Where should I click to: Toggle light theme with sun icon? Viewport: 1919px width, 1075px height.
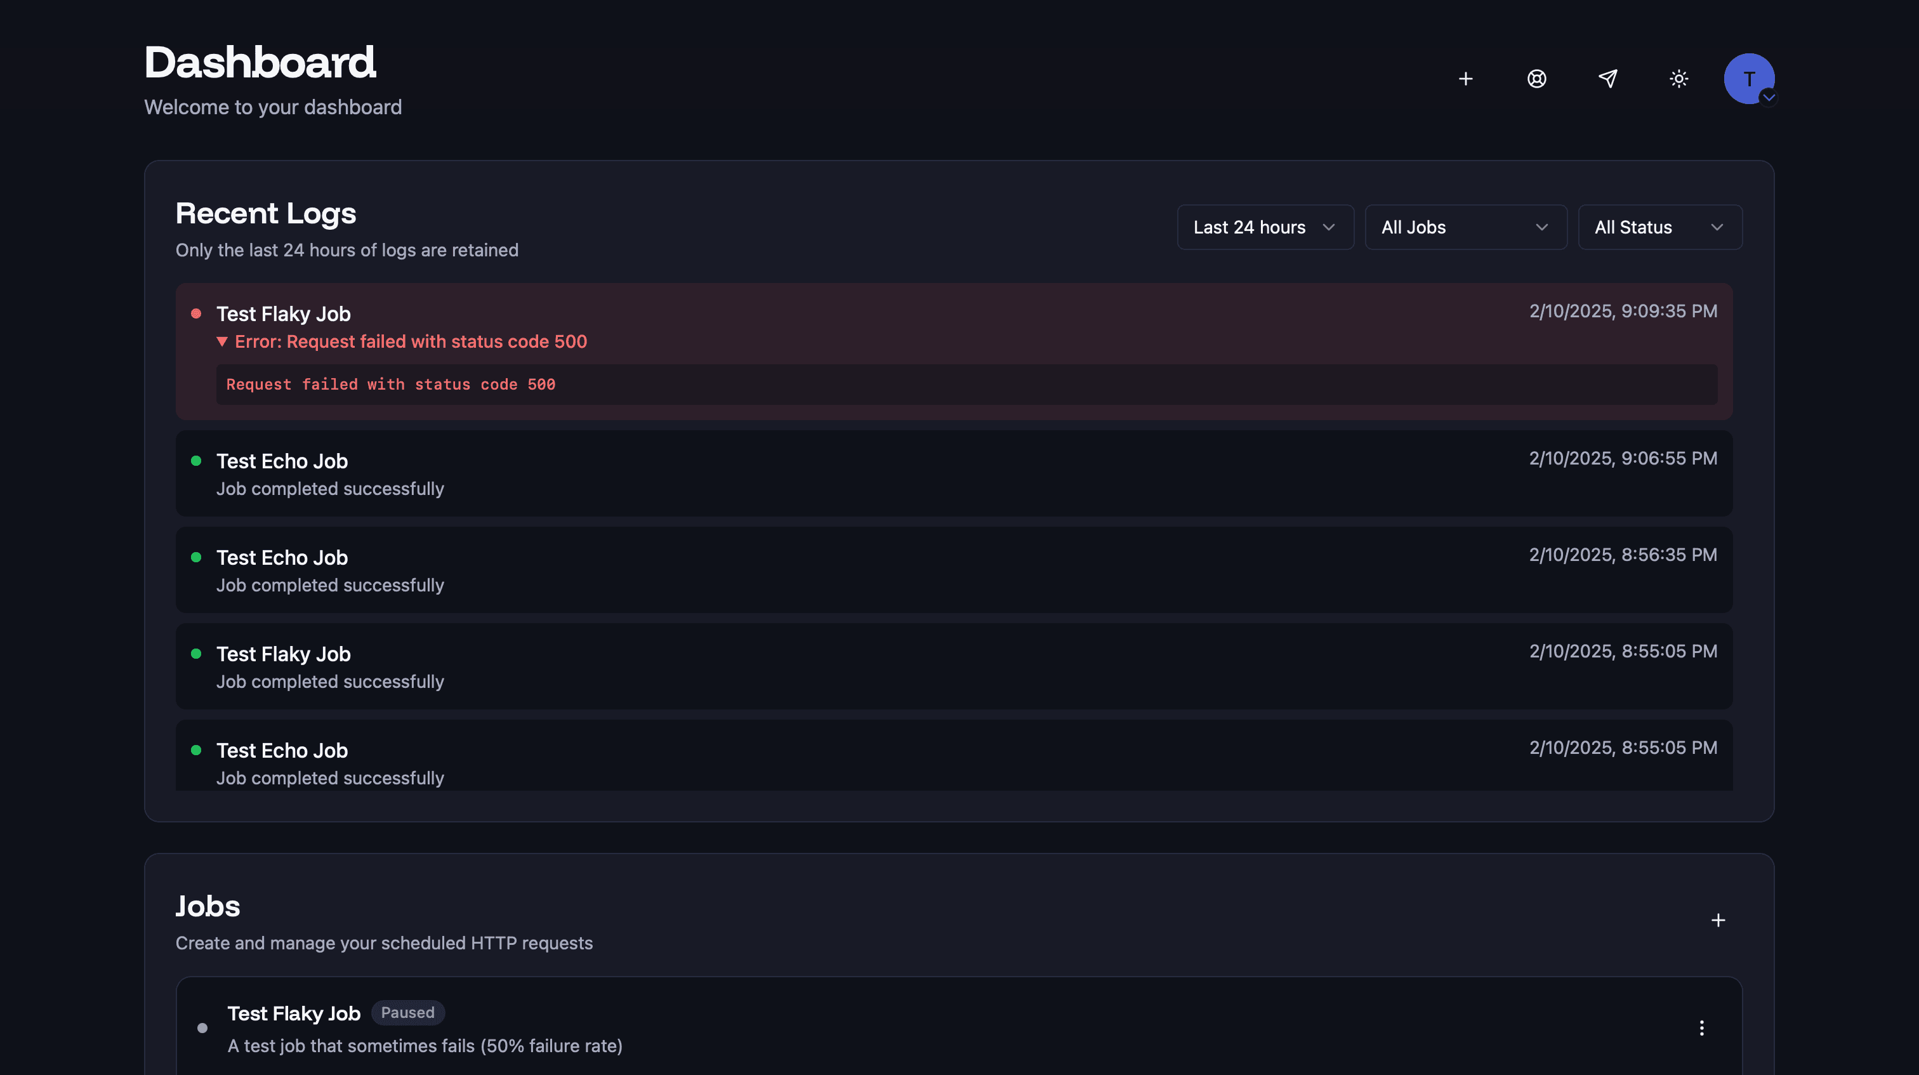[1678, 79]
